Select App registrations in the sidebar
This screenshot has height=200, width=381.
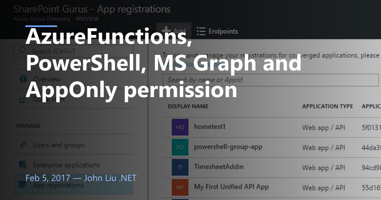coord(74,185)
